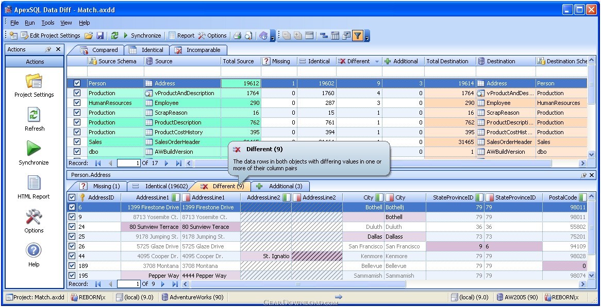Click large Synchronize arrow in Actions panel
The width and height of the screenshot is (601, 307).
(34, 149)
